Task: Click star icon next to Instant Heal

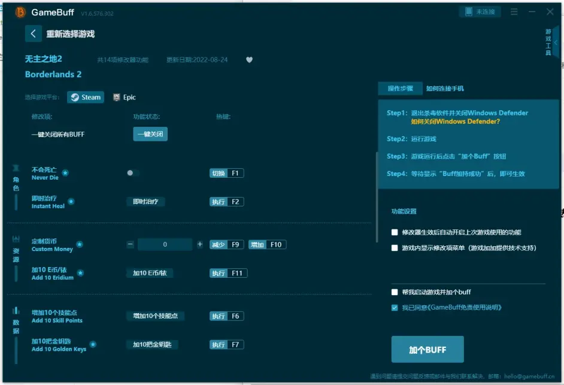Action: click(71, 202)
